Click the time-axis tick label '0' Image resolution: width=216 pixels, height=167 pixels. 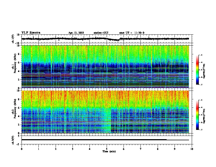click(x=22, y=149)
